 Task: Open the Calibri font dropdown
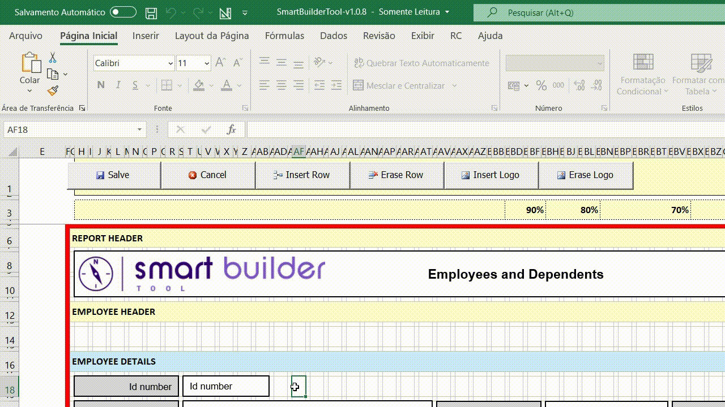(170, 63)
